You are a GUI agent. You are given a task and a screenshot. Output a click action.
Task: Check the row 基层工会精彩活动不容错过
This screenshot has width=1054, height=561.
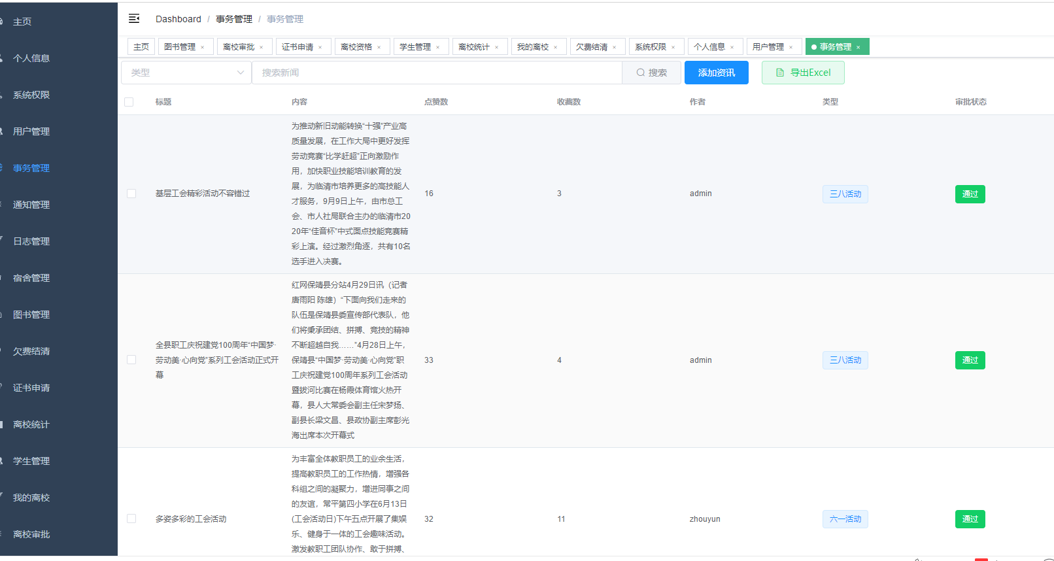pos(131,194)
